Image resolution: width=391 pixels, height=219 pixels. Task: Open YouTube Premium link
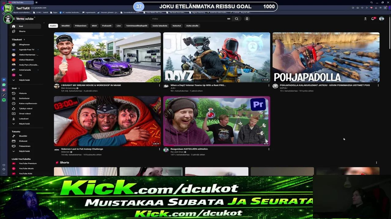pos(26,163)
